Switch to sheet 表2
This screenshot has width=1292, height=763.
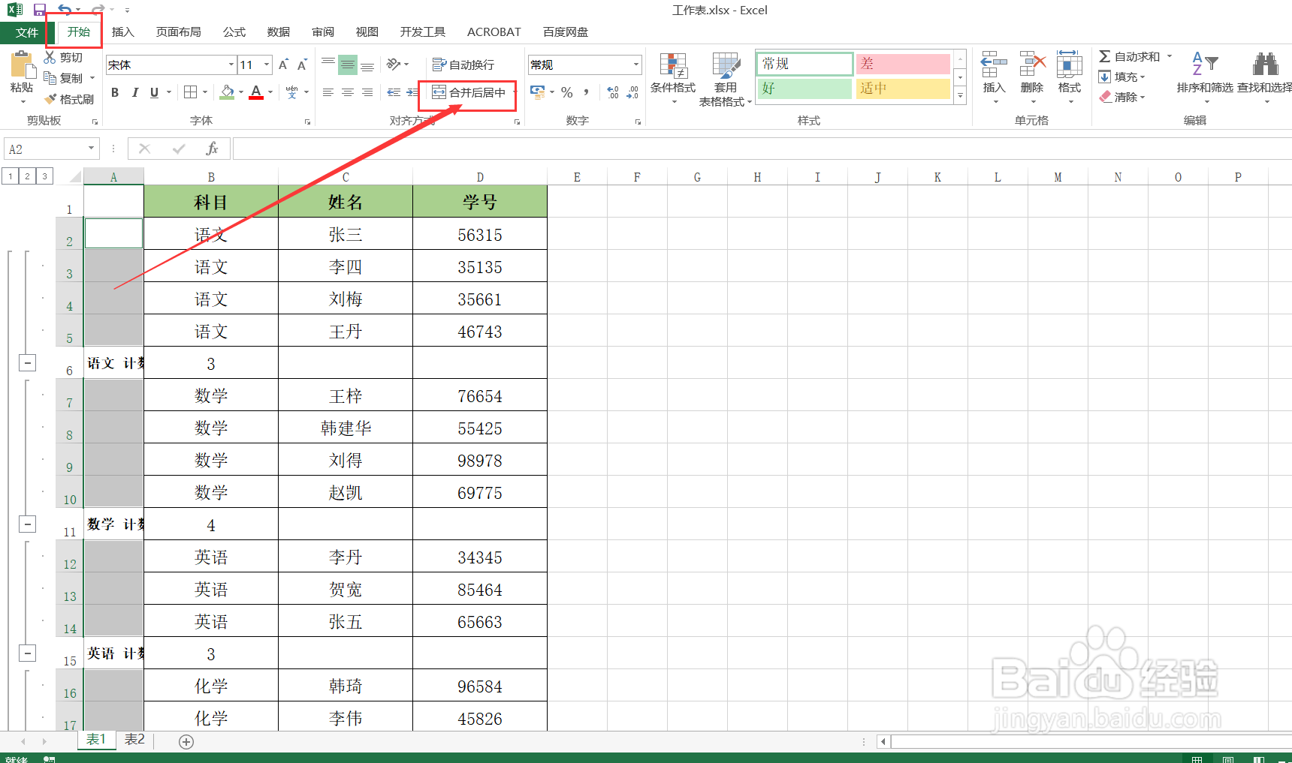tap(134, 740)
